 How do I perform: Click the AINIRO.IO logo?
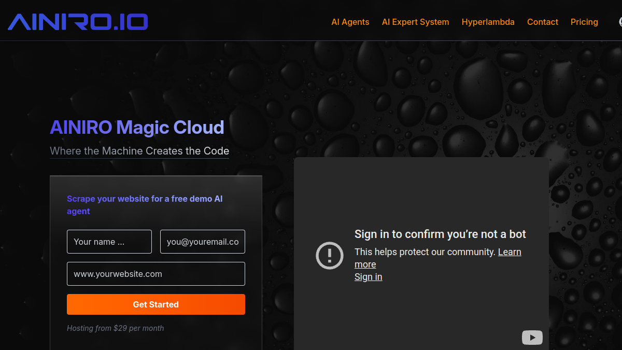click(78, 22)
